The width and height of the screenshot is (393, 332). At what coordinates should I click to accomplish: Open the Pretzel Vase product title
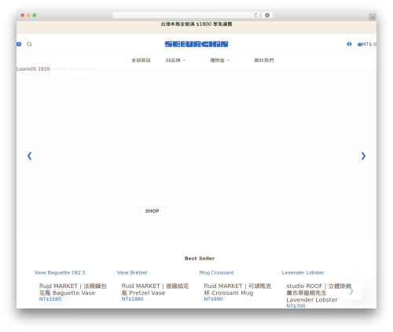click(155, 290)
